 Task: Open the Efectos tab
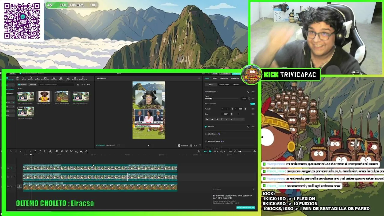coord(37,79)
